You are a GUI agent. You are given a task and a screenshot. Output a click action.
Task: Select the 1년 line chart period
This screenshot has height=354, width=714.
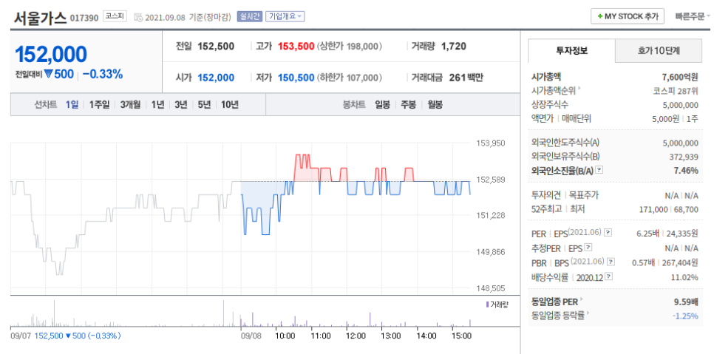tap(157, 105)
